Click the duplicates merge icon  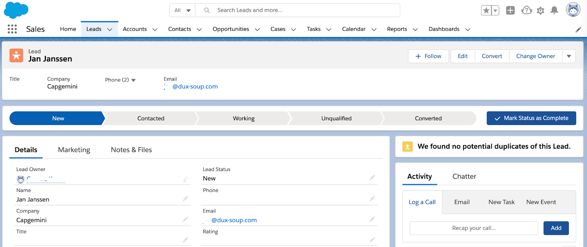coord(408,147)
